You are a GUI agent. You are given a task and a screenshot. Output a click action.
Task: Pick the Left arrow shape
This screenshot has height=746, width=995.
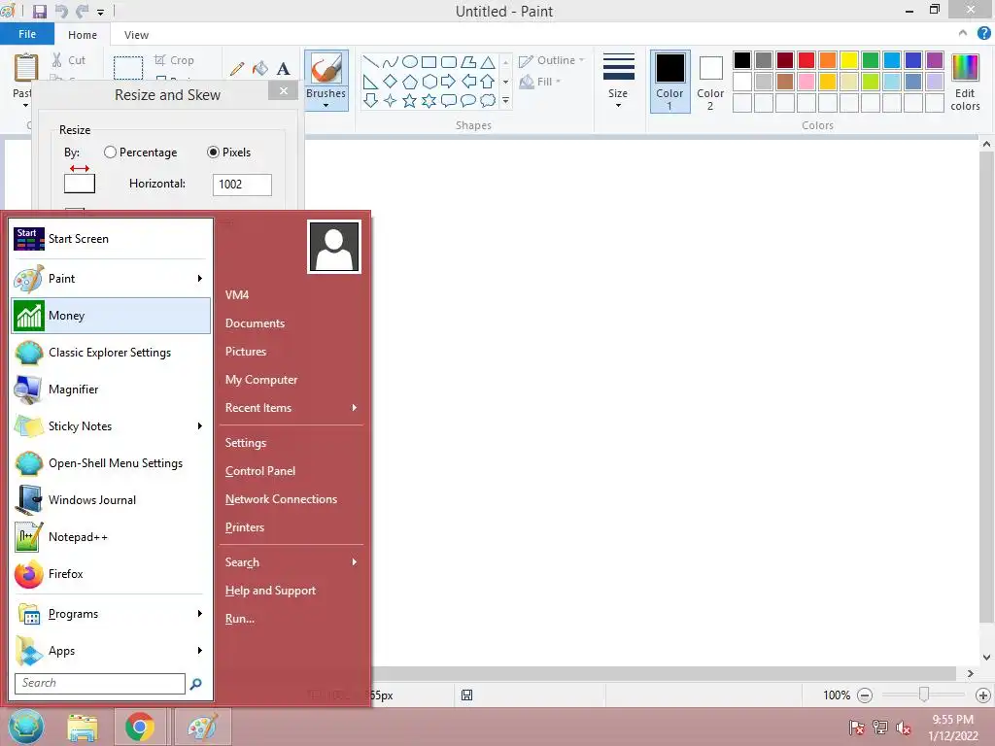tap(468, 82)
